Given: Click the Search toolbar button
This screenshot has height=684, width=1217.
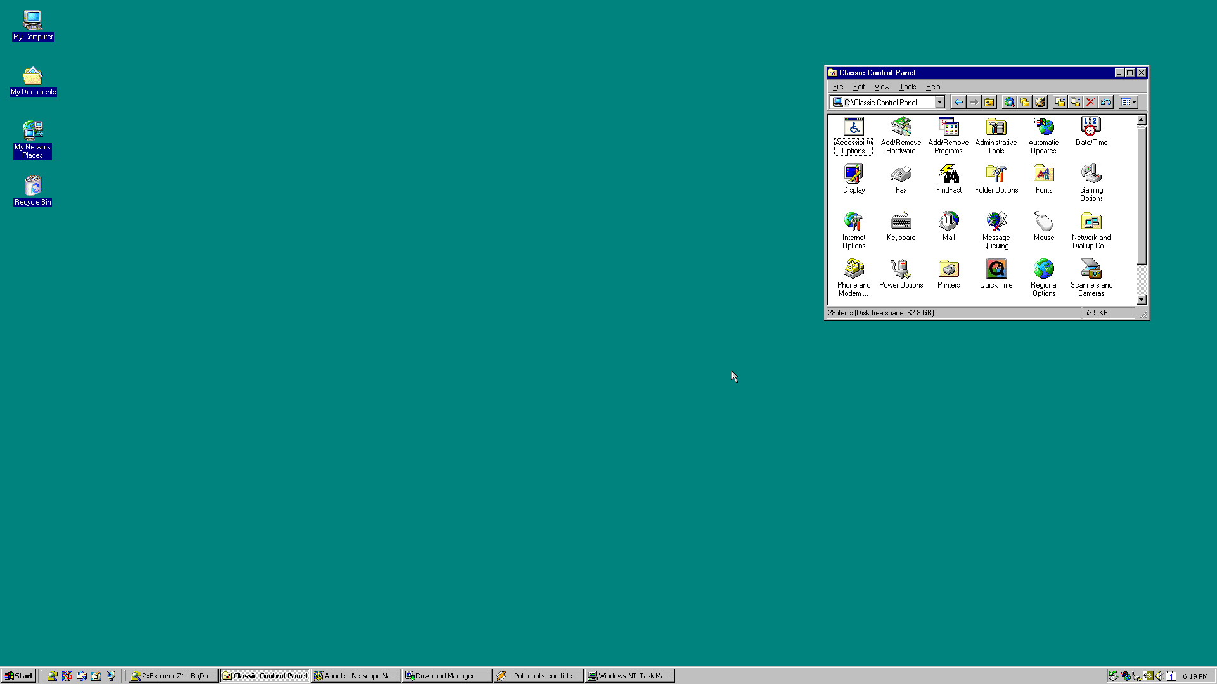Looking at the screenshot, I should pos(1009,102).
